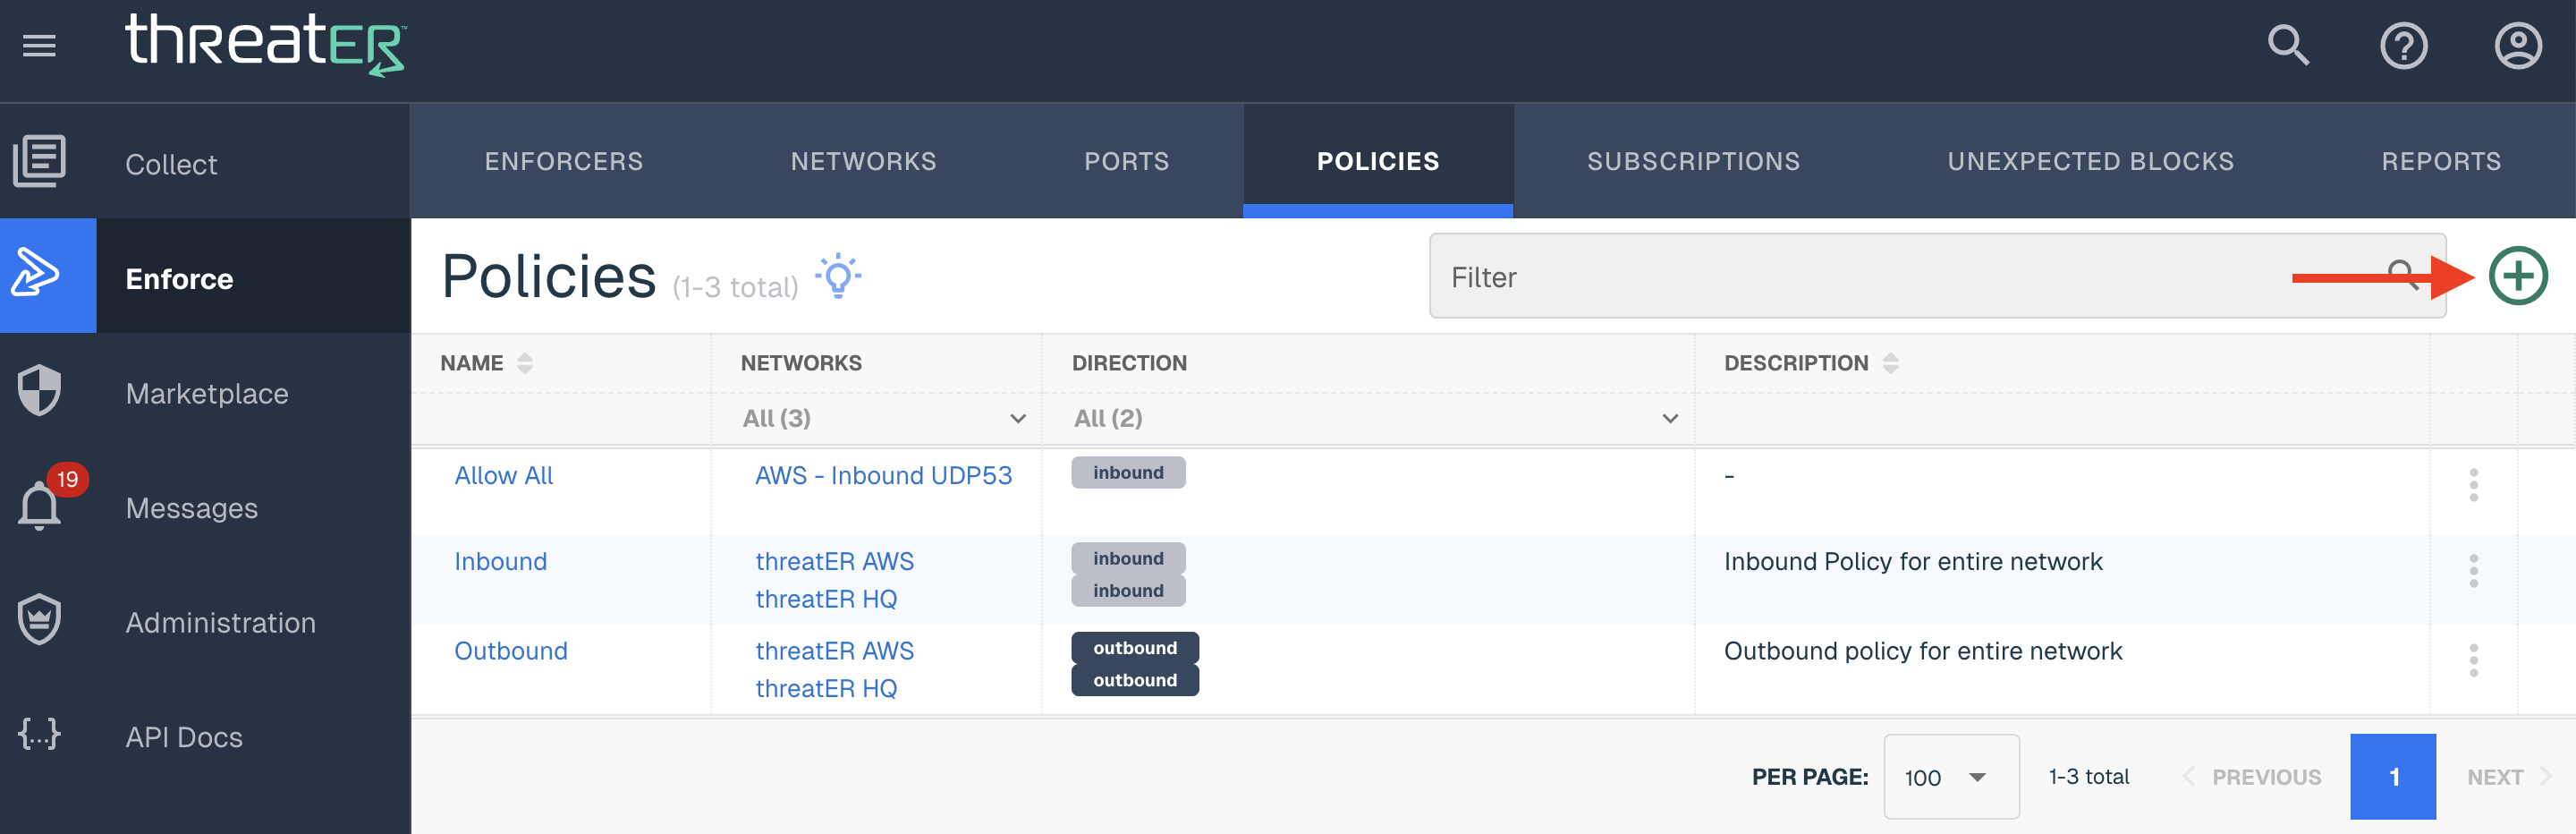Open actions menu for Outbound policy
2576x834 pixels.
[2473, 660]
